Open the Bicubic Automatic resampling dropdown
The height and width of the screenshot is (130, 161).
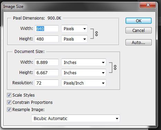[x=76, y=118]
